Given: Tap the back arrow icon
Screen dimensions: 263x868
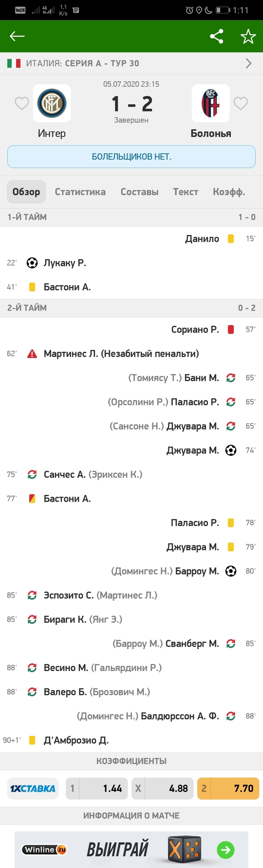Looking at the screenshot, I should [x=17, y=36].
